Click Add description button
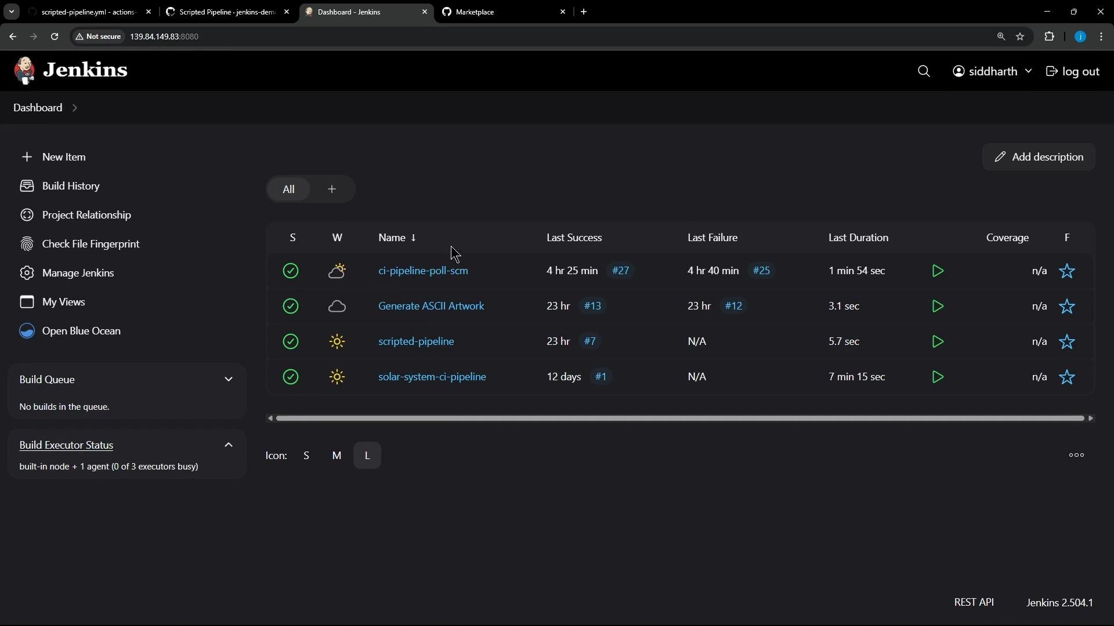The height and width of the screenshot is (626, 1114). [x=1039, y=157]
